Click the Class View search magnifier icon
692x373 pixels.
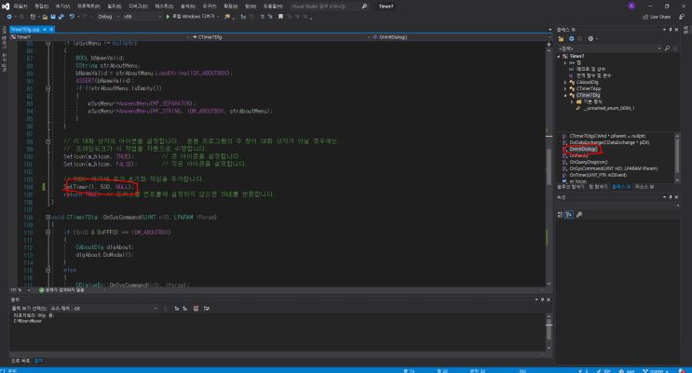point(667,48)
